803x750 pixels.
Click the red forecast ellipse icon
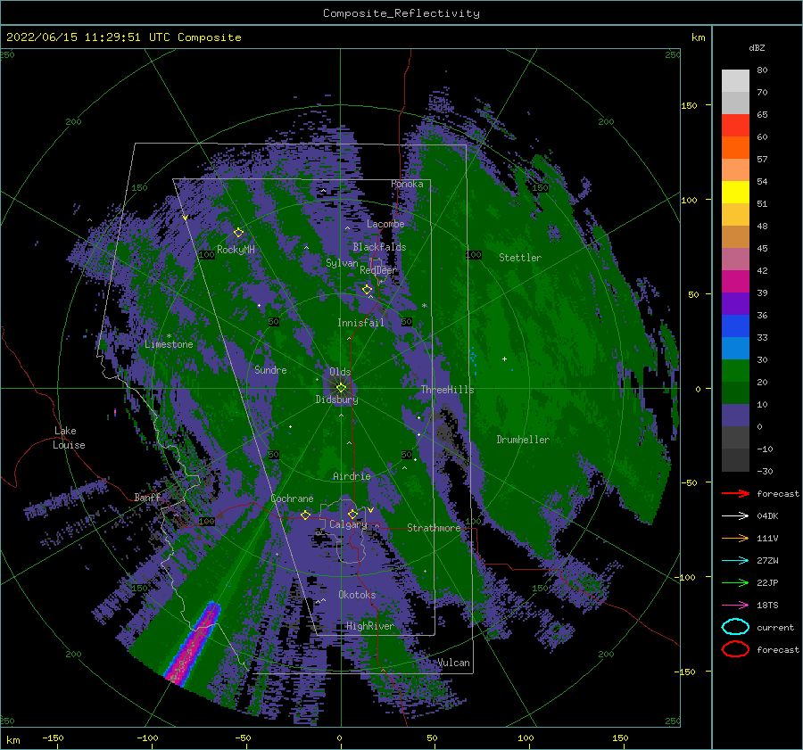pyautogui.click(x=735, y=649)
